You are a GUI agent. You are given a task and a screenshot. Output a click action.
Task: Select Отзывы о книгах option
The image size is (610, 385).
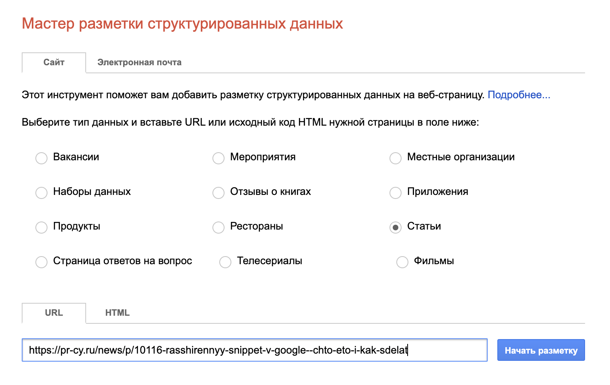218,192
